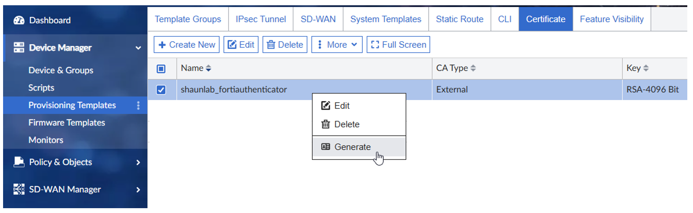The height and width of the screenshot is (213, 693).
Task: Click the SD-WAN Manager icon
Action: (x=19, y=189)
